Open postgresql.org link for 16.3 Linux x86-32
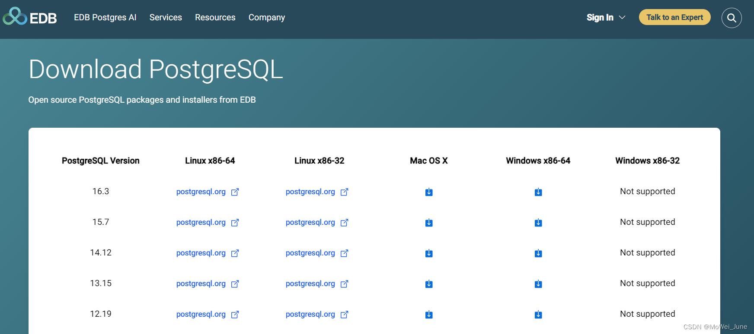 (310, 192)
